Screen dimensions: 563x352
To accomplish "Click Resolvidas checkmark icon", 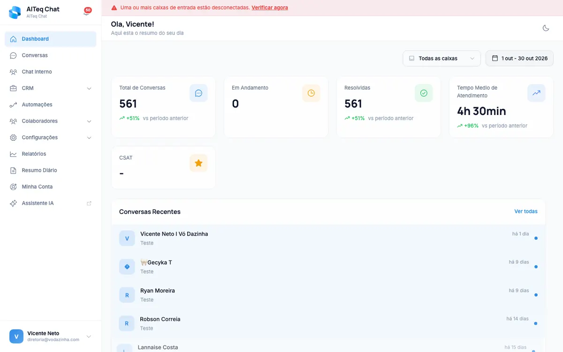I will point(424,93).
